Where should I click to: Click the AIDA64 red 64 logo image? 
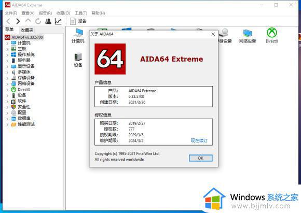(x=110, y=59)
